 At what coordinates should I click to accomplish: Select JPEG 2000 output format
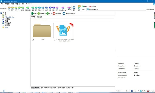(28, 9)
